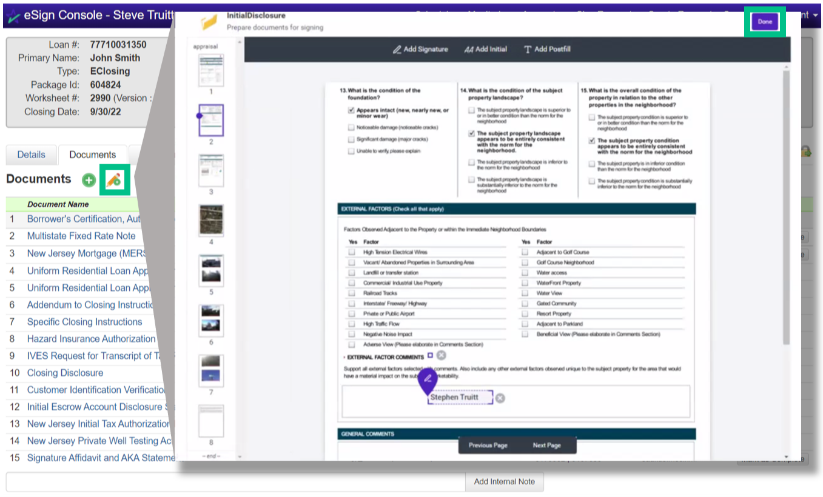The width and height of the screenshot is (823, 497).
Task: Open page 1 thumbnail
Action: click(211, 70)
